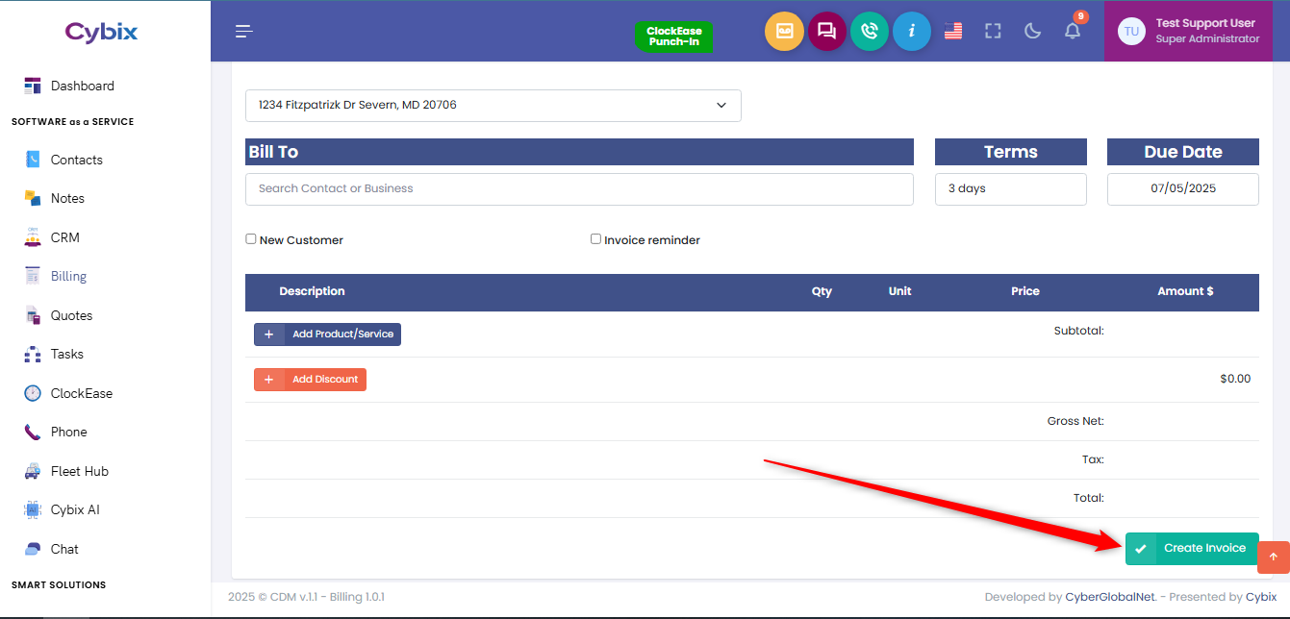The width and height of the screenshot is (1290, 619).
Task: Toggle fullscreen mode icon
Action: (x=994, y=31)
